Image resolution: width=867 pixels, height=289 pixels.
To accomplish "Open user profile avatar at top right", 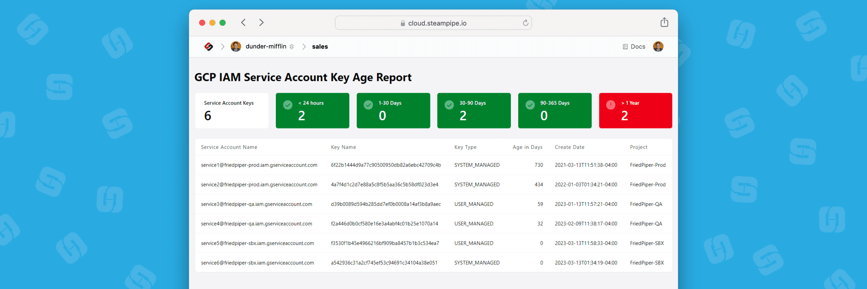I will tap(658, 47).
